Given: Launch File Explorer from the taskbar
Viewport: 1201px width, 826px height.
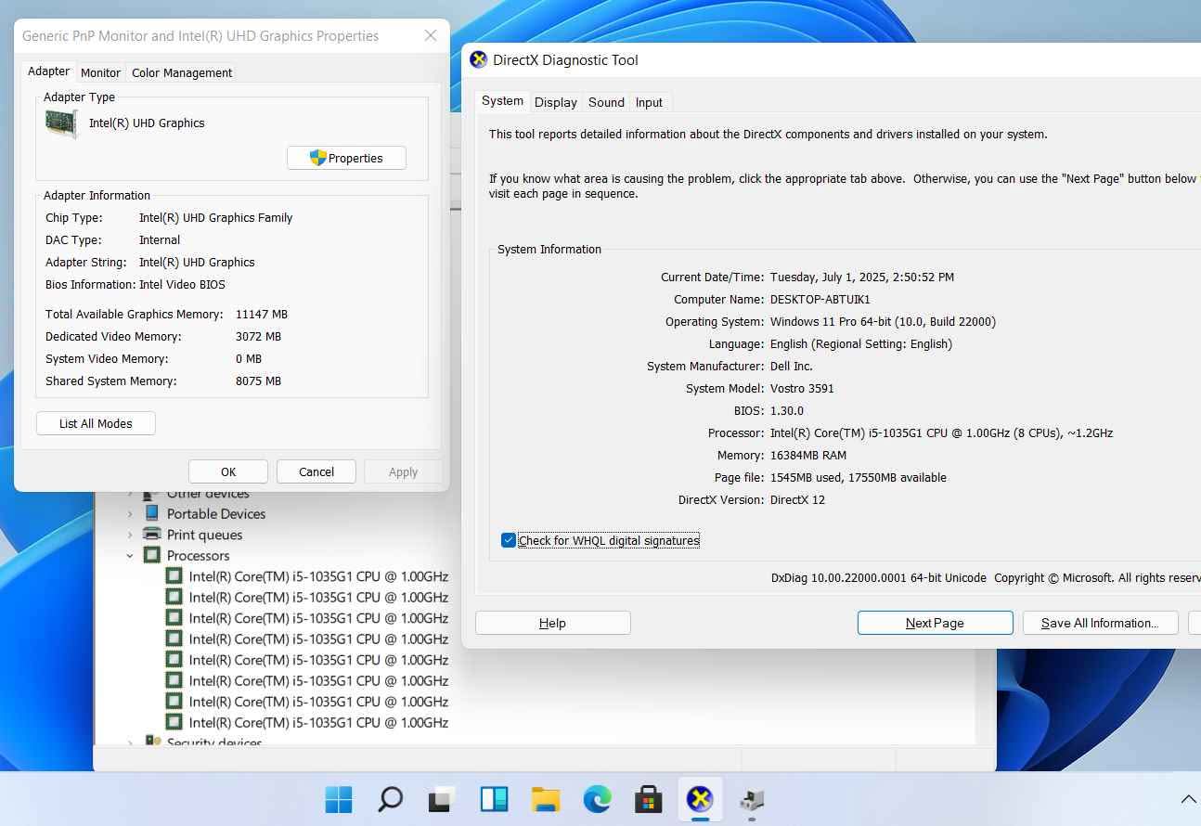Looking at the screenshot, I should click(x=546, y=798).
